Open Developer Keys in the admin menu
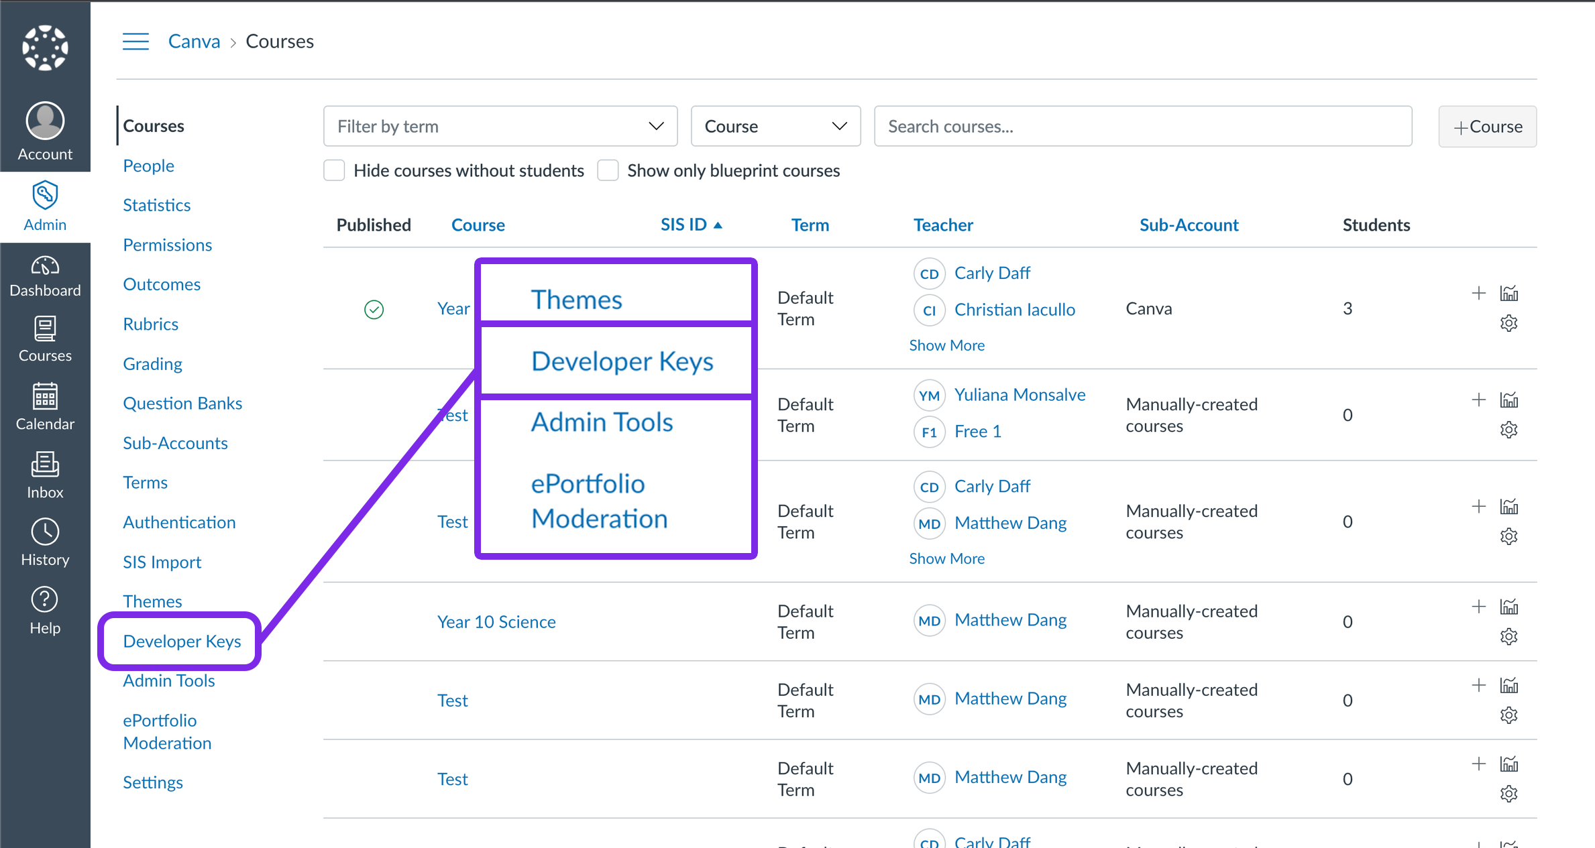 (x=182, y=641)
